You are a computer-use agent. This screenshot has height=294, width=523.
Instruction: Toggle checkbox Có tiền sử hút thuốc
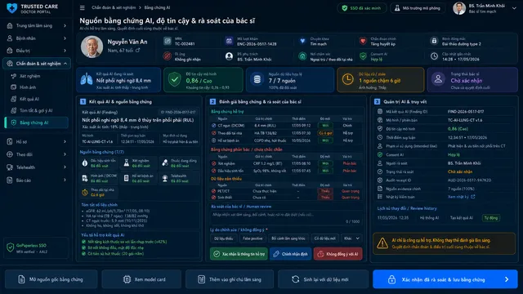83,254
